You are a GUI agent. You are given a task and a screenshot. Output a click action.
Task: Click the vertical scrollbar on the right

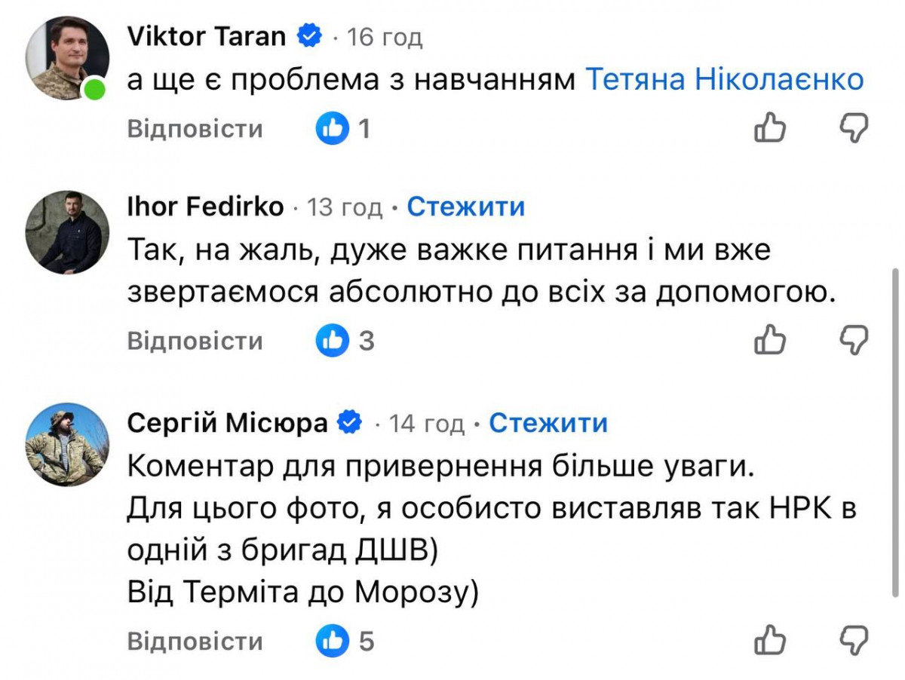pyautogui.click(x=895, y=430)
